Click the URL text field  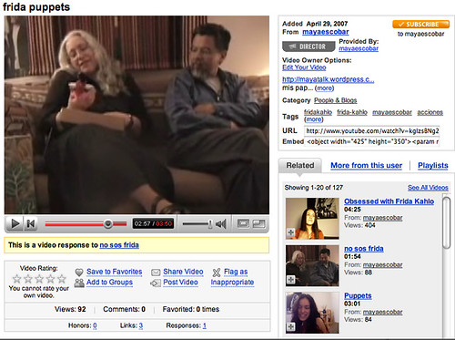pyautogui.click(x=372, y=131)
